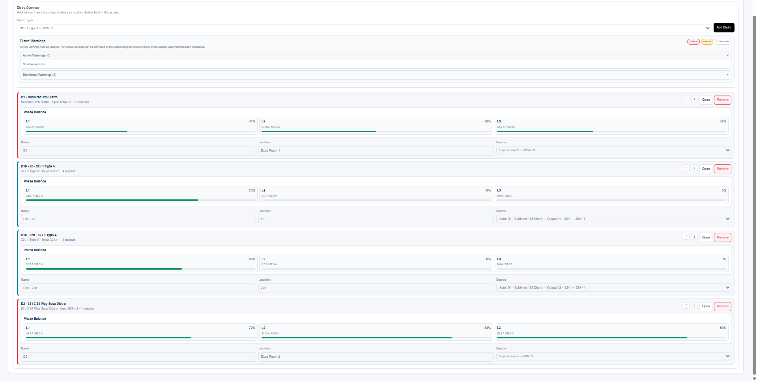
Task: Open D1 Source dropdown Expo Room 1
Action: pos(613,150)
